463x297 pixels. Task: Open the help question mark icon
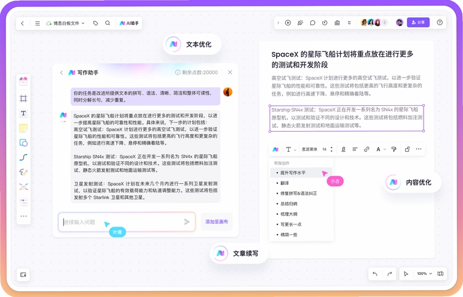[x=440, y=23]
